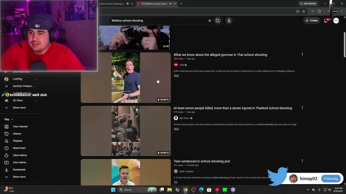This screenshot has height=194, width=346.
Task: Open the KING 5 Seattle channel avatar
Action: [176, 171]
